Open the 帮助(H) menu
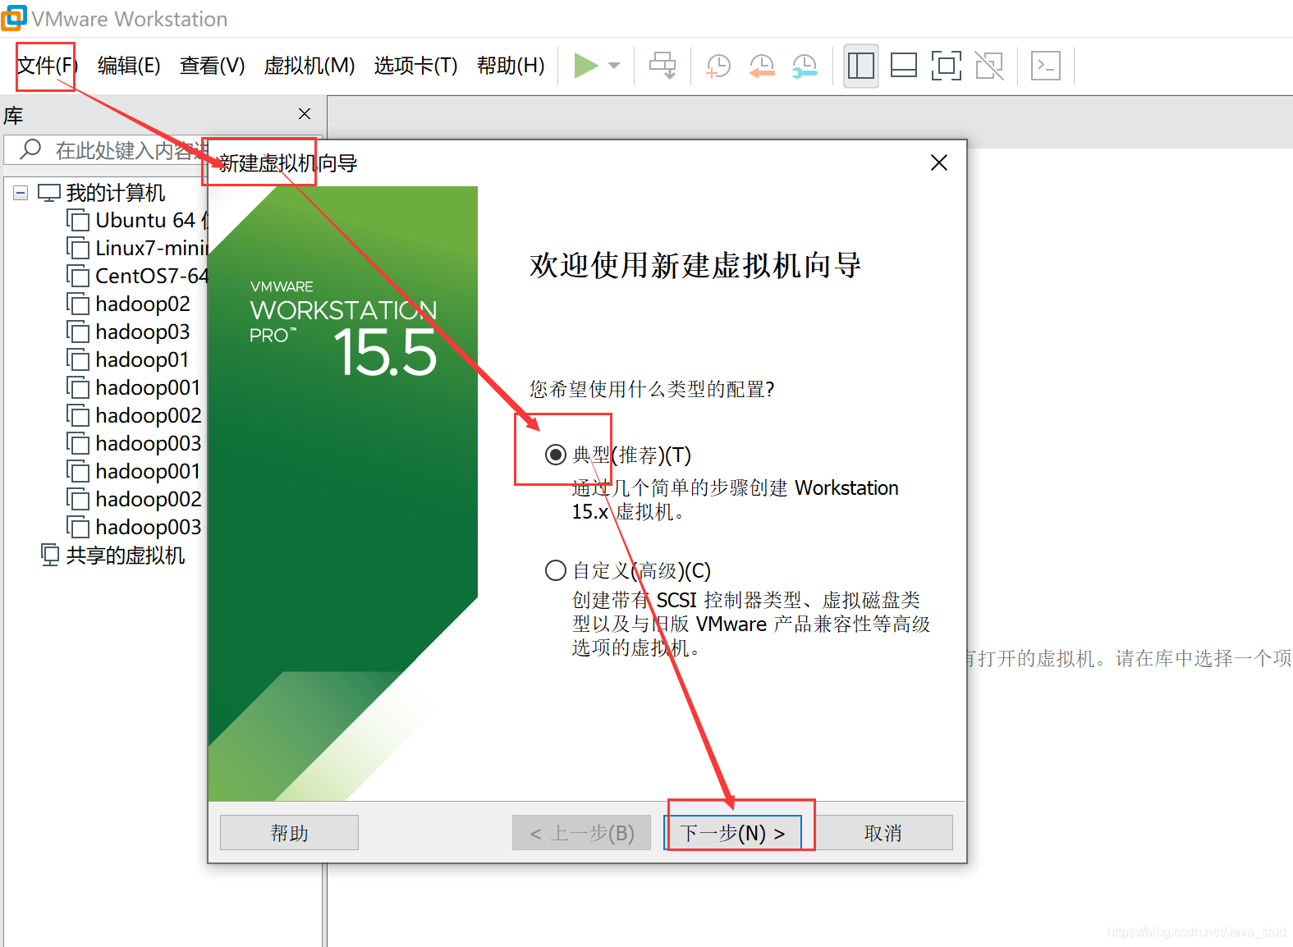 tap(510, 66)
